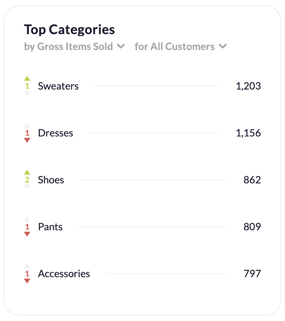Open details for the Dresses category
The width and height of the screenshot is (285, 321).
(55, 133)
